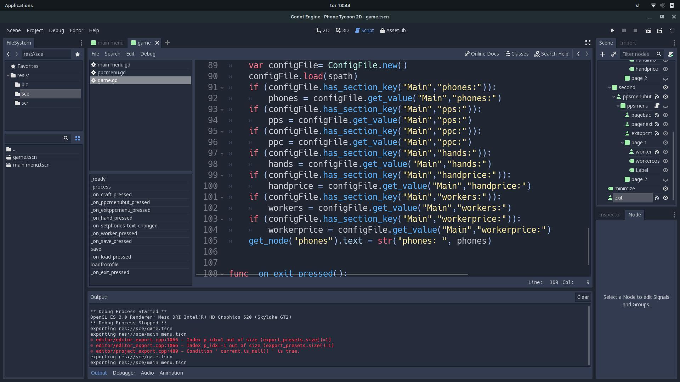The image size is (680, 382).
Task: Click the Stop scene icon
Action: pyautogui.click(x=635, y=31)
